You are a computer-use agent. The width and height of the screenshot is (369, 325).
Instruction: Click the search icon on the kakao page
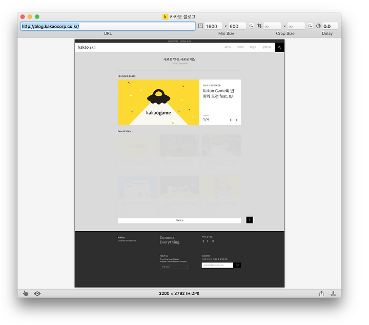tap(280, 47)
